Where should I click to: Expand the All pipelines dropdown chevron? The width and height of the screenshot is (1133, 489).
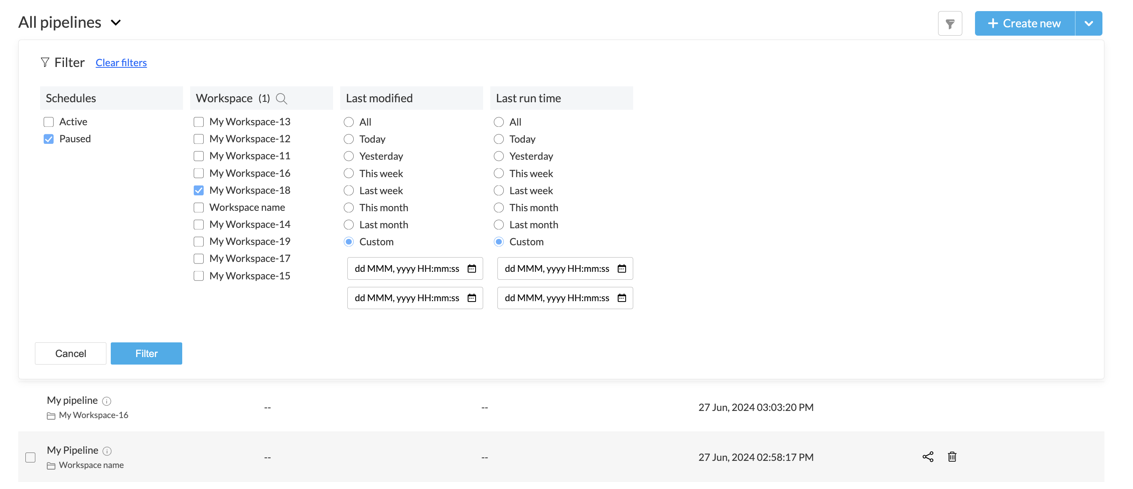pyautogui.click(x=116, y=23)
